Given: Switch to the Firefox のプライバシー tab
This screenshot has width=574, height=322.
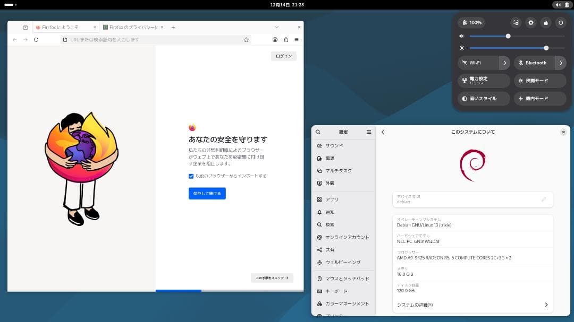Looking at the screenshot, I should [x=129, y=26].
